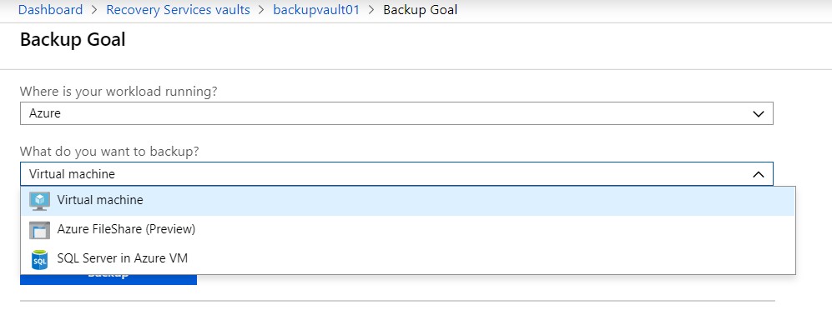The image size is (832, 330).
Task: Open the 'Where is your workload running' combo box
Action: pyautogui.click(x=396, y=113)
